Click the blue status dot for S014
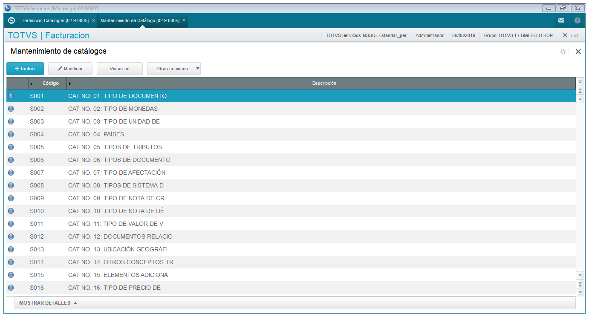 (x=11, y=262)
